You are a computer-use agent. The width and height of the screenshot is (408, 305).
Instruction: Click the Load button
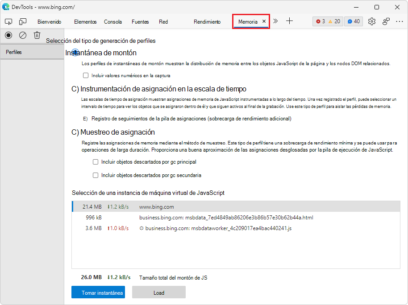tap(159, 292)
